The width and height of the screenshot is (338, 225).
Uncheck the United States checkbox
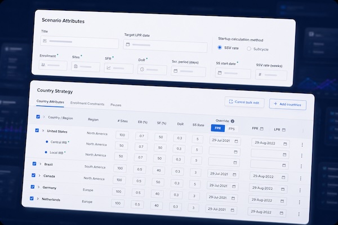[37, 130]
